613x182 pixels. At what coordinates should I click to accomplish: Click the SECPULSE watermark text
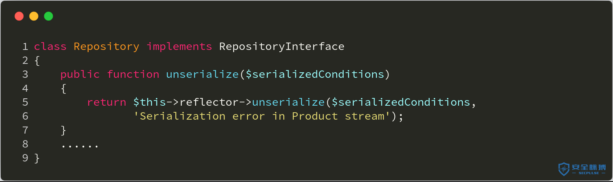tap(589, 173)
